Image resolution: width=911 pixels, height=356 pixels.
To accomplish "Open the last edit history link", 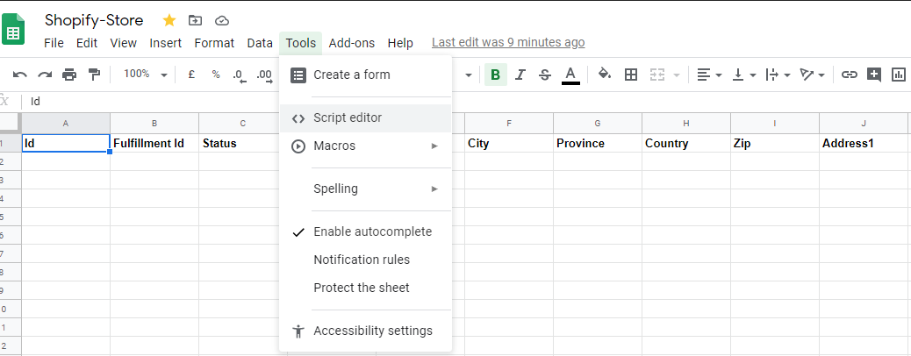I will [508, 42].
